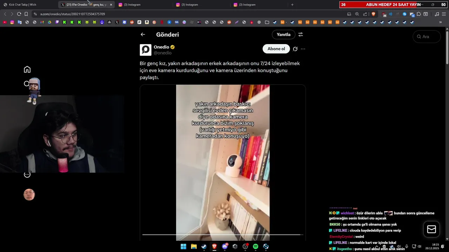
Task: Bookmark this page with the bookmark icon
Action: point(26,14)
